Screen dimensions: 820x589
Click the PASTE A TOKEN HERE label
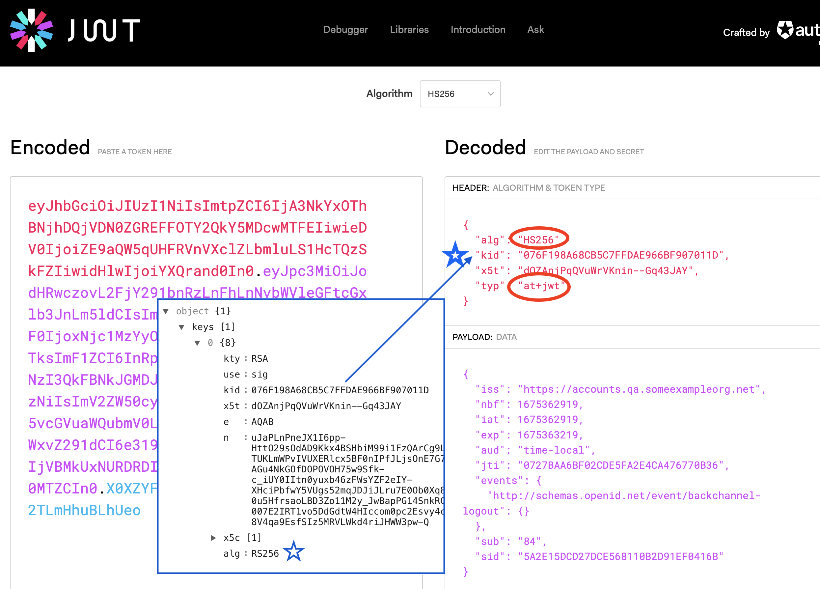134,152
